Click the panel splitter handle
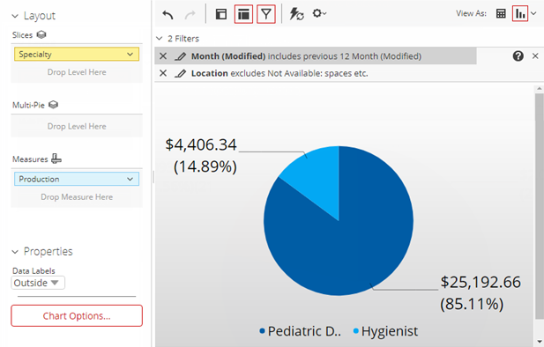The height and width of the screenshot is (347, 544). [153, 177]
